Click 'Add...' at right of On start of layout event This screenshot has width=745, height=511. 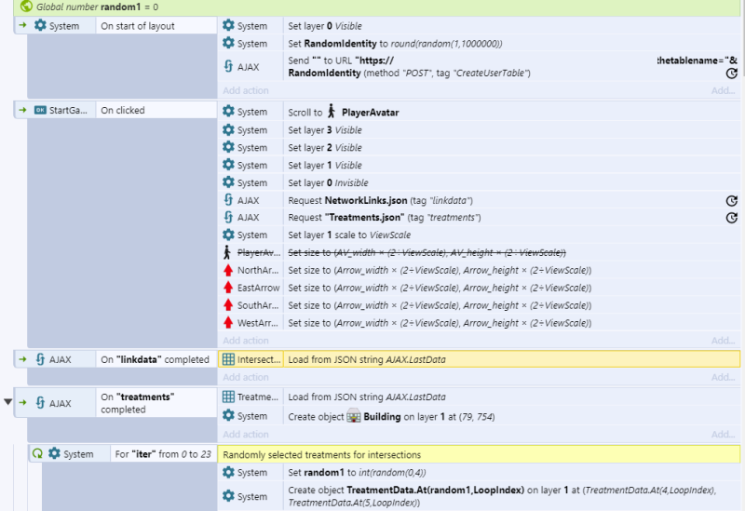(724, 90)
